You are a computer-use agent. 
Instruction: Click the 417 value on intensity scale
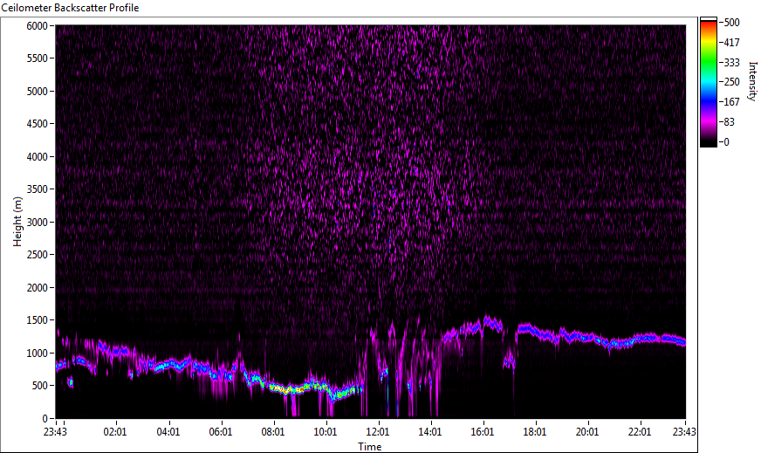coord(731,42)
